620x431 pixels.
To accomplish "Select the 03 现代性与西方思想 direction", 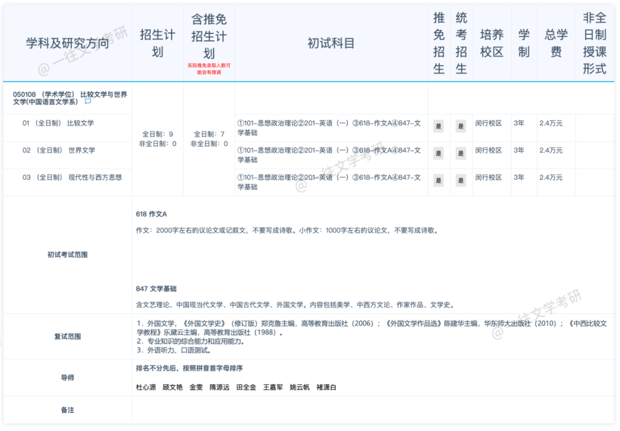I will pos(72,177).
